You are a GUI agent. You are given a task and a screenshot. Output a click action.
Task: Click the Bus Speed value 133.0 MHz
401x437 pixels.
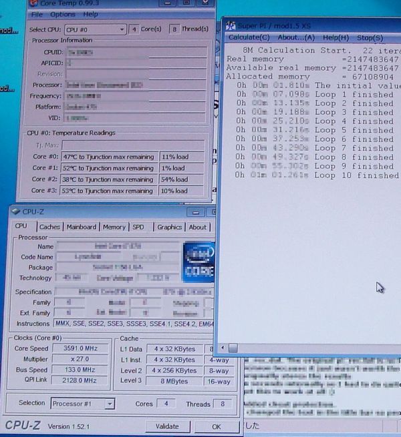click(x=80, y=370)
